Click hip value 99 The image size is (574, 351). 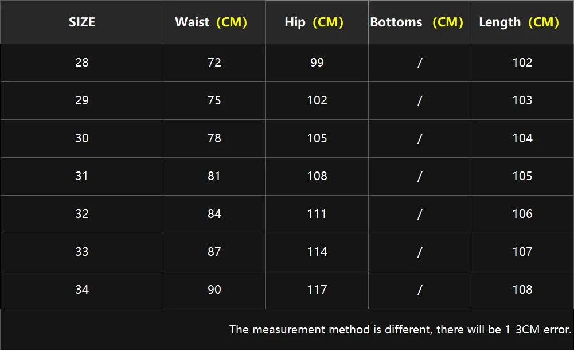[317, 63]
